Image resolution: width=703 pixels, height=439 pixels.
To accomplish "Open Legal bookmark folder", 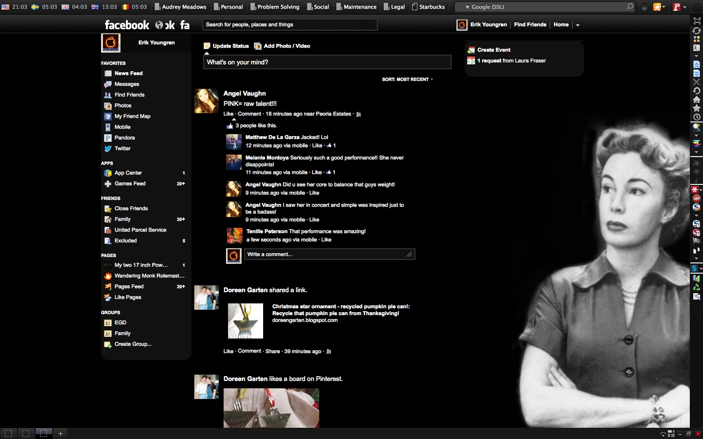I will pos(394,7).
